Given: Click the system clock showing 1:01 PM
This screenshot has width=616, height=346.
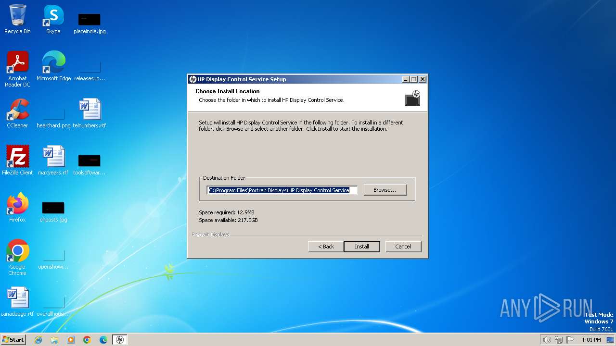Looking at the screenshot, I should (591, 340).
